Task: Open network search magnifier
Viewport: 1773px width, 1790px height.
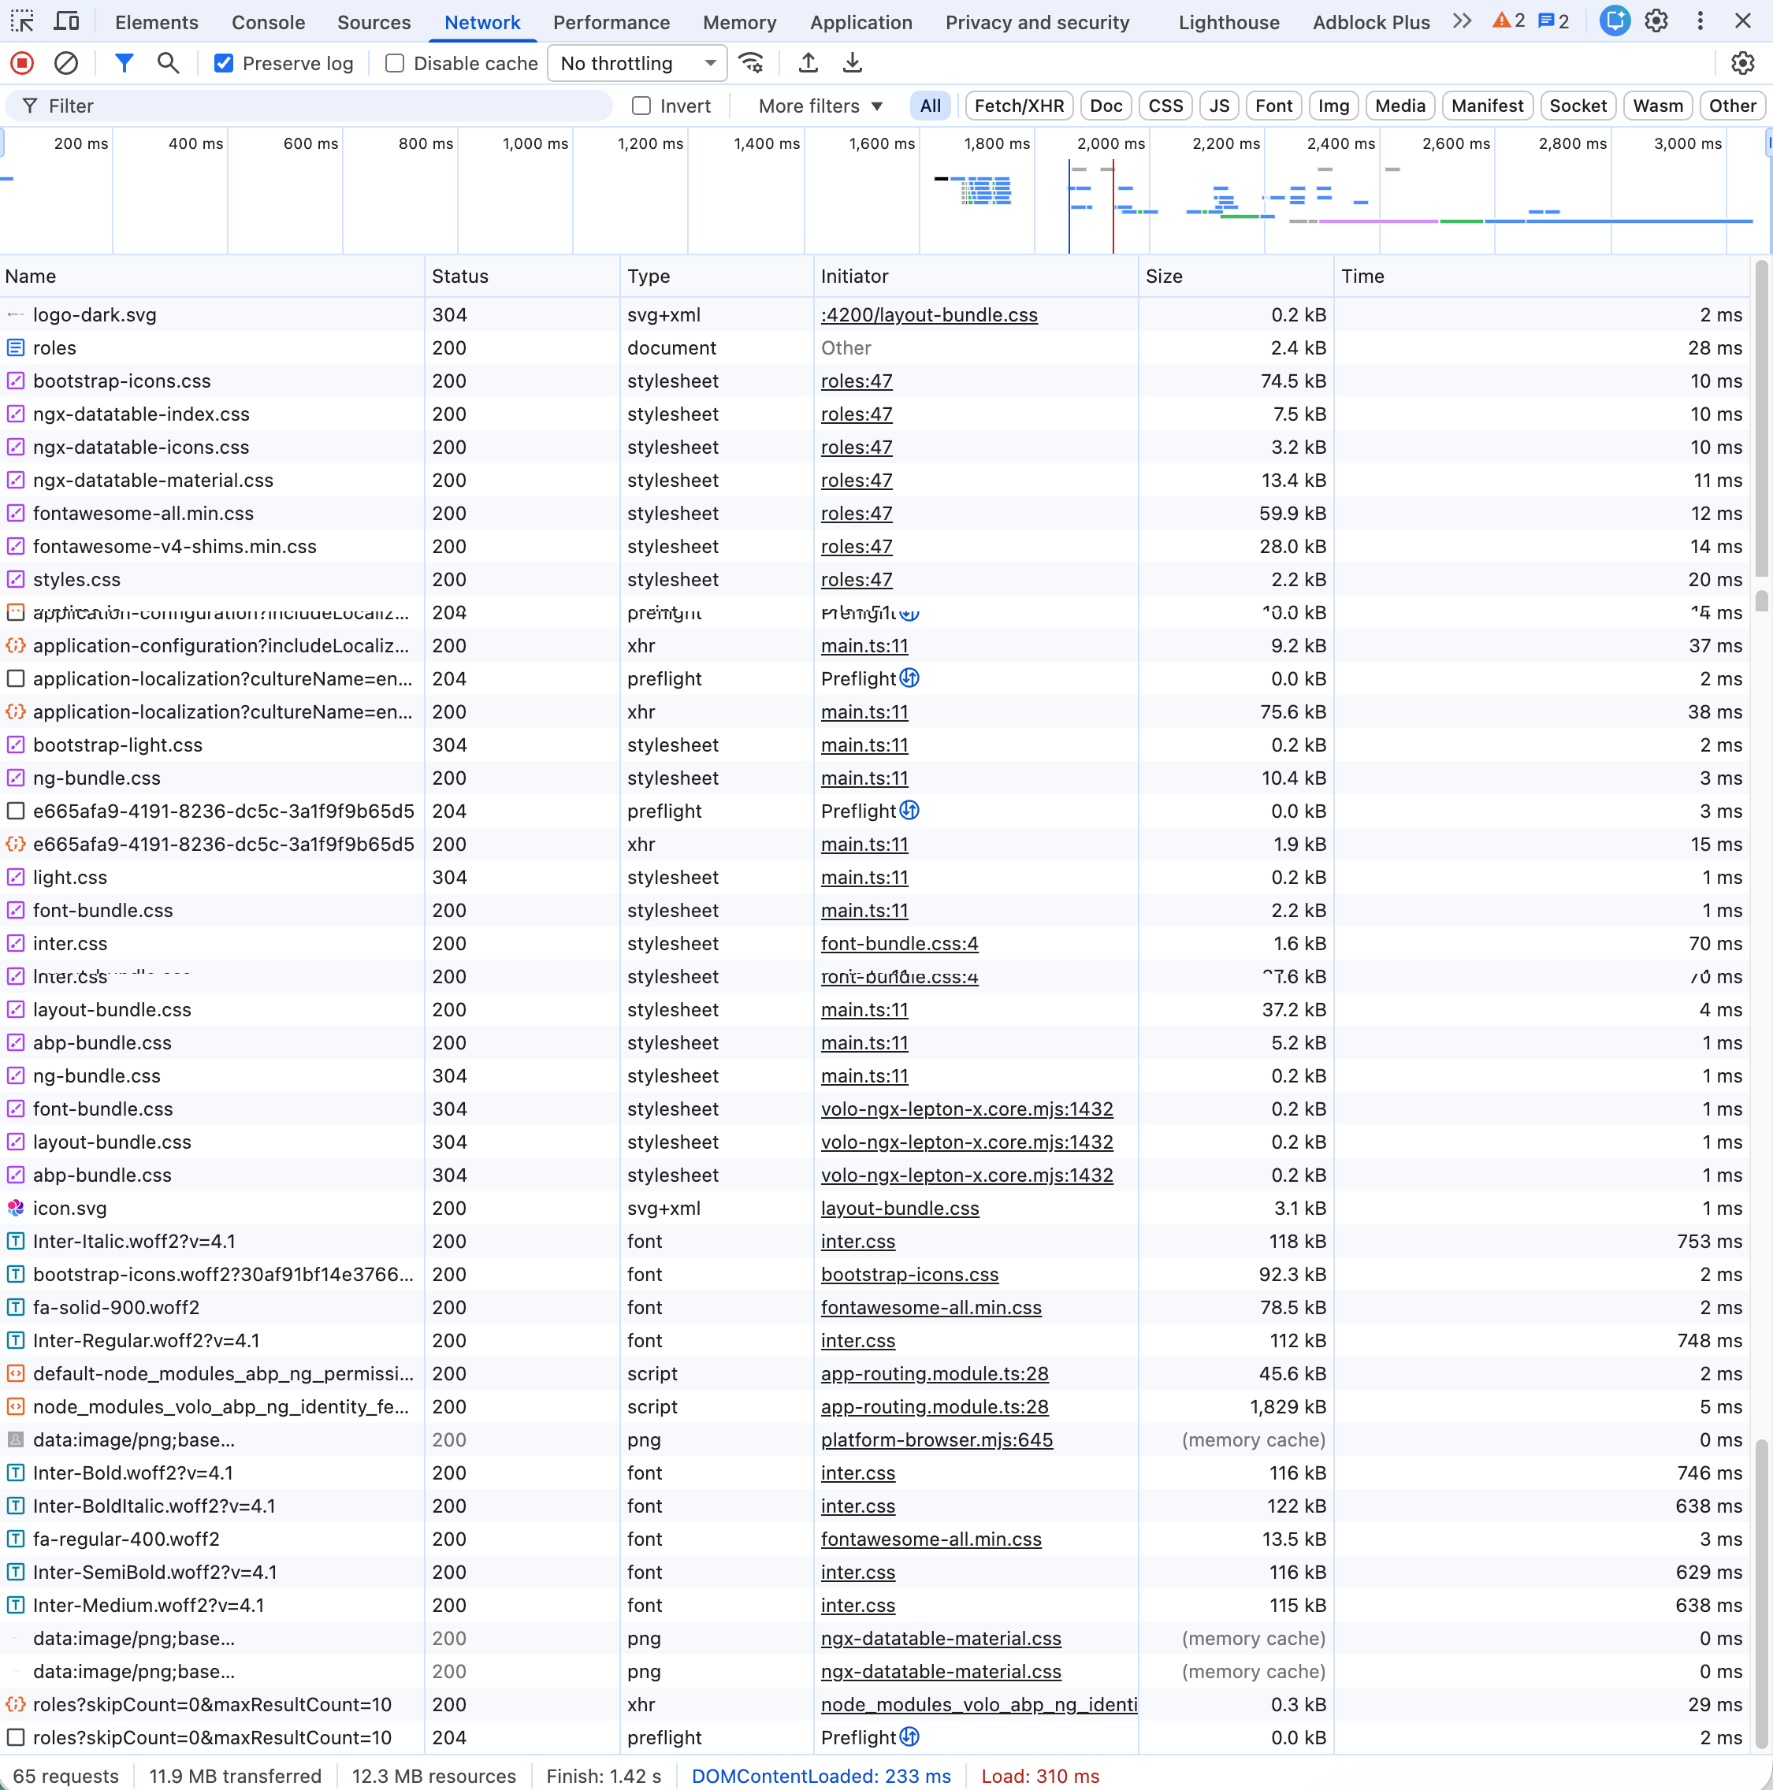Action: click(x=168, y=63)
